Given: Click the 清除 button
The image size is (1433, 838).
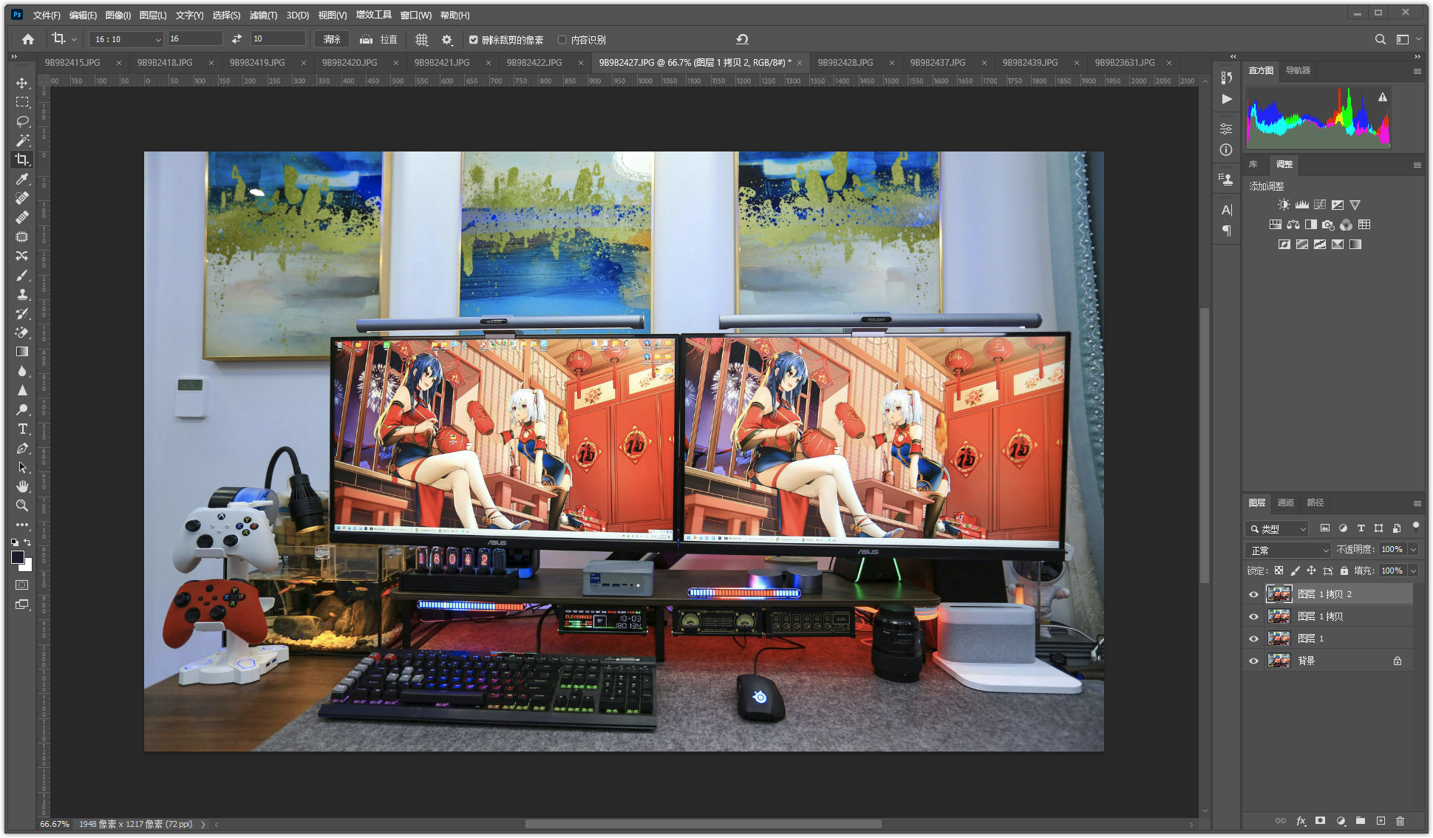Looking at the screenshot, I should pos(332,39).
